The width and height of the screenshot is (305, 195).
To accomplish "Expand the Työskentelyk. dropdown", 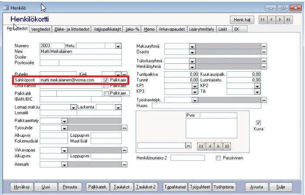I will 195,100.
